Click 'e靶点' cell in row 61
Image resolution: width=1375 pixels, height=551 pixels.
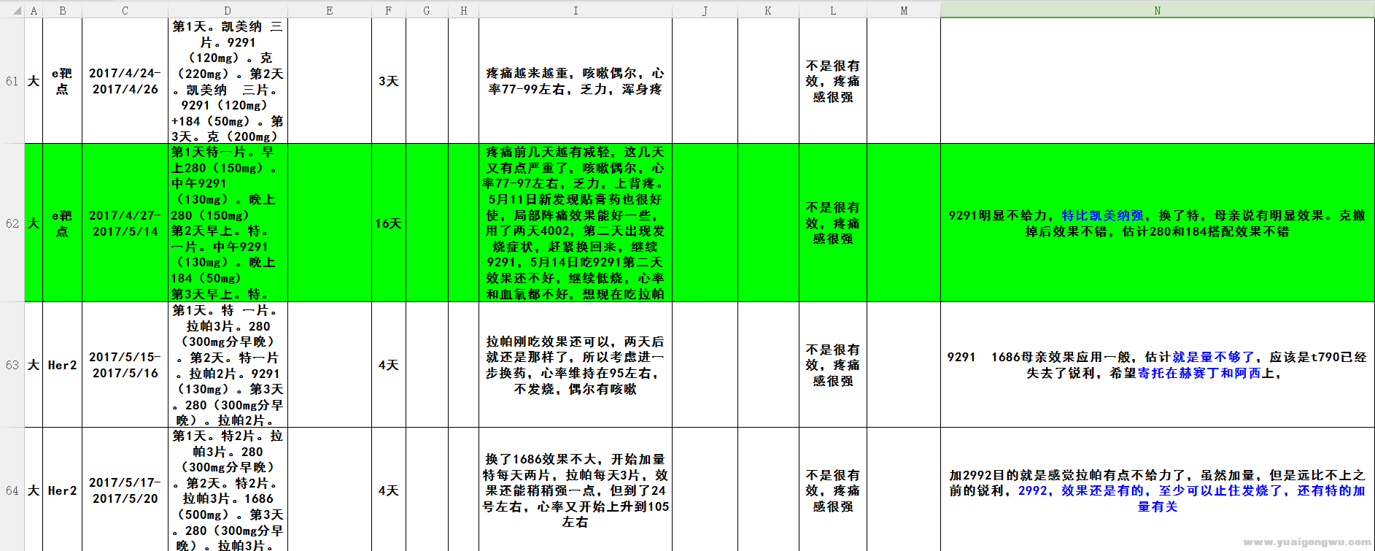coord(63,81)
